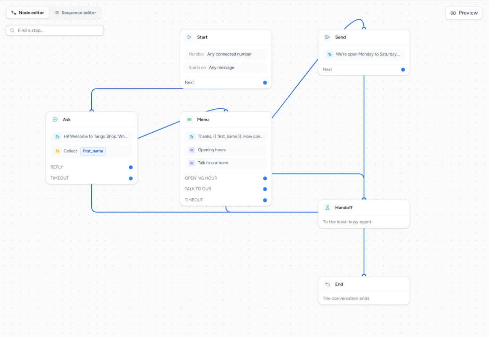Click the End node return-arrow icon
489x337 pixels.
[x=327, y=284]
